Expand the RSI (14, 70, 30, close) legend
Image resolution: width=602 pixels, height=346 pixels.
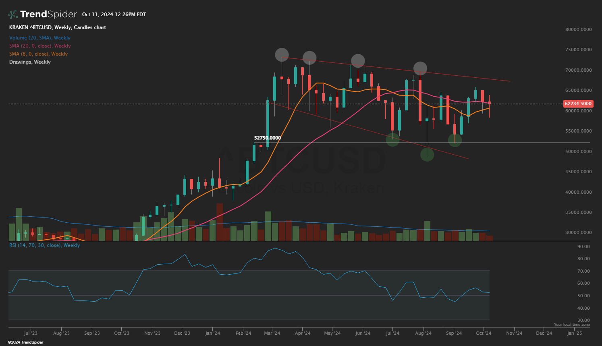click(44, 245)
